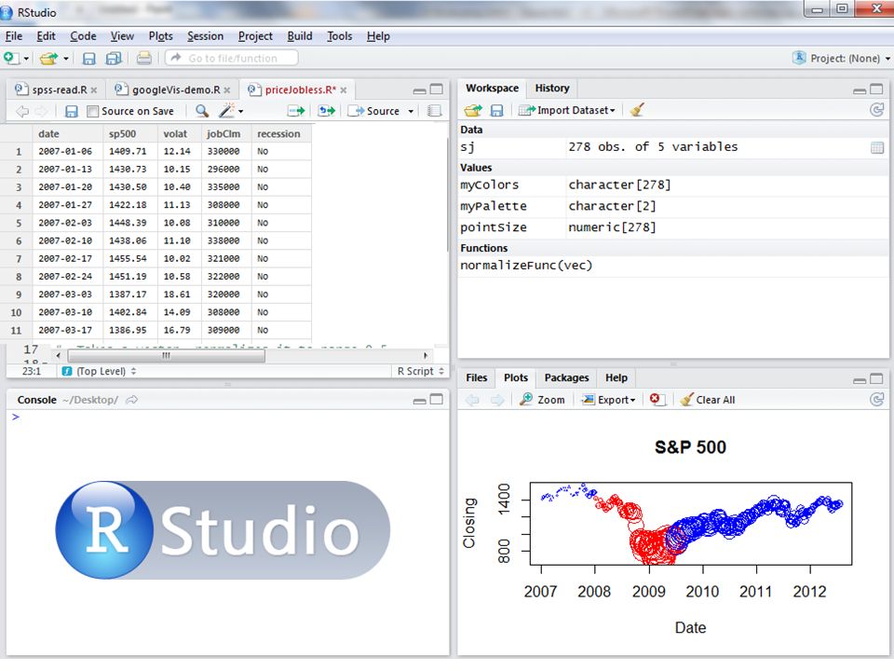Click the Re-run previous region icon
Screen dimensions: 894x671
327,111
